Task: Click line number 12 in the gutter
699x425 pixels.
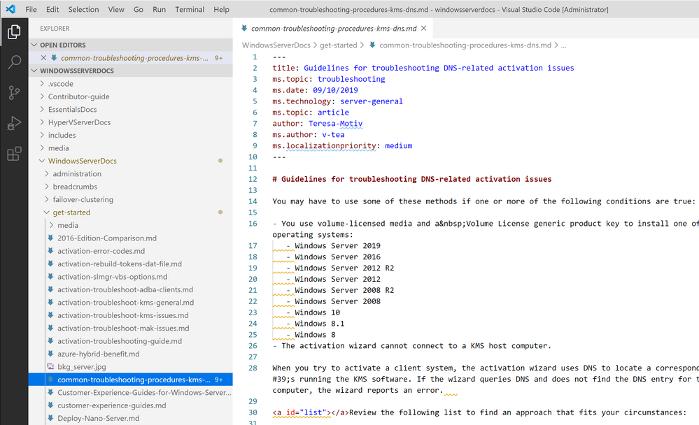Action: coord(253,179)
